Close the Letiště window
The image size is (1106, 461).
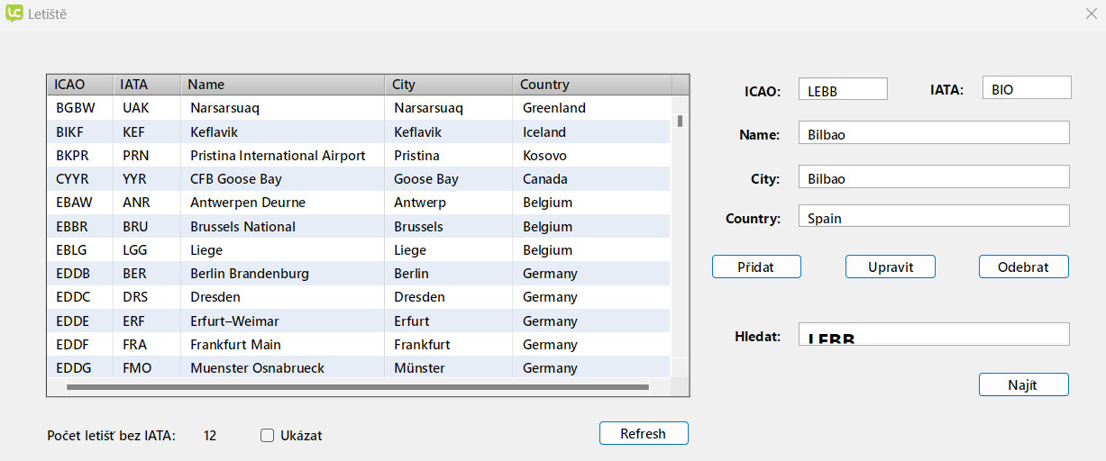pos(1091,14)
